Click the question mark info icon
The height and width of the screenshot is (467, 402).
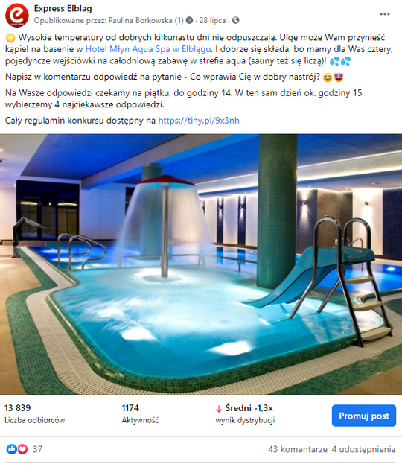[189, 20]
